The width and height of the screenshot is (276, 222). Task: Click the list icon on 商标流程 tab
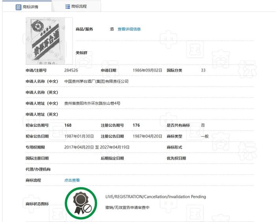click(67, 7)
